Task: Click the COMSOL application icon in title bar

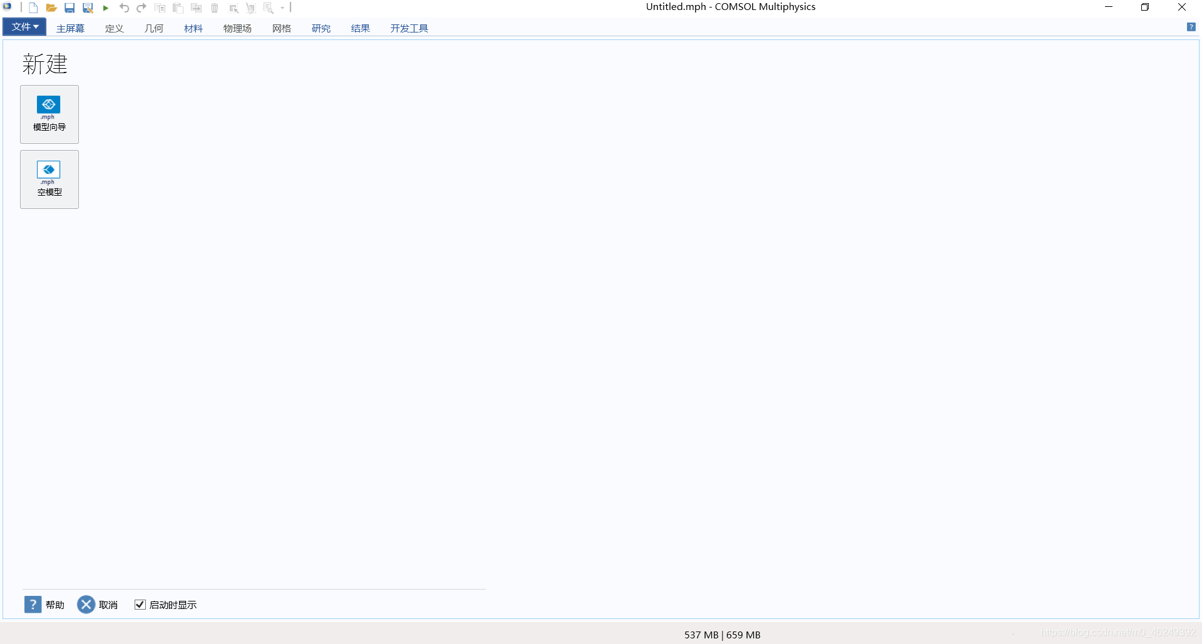Action: (8, 7)
